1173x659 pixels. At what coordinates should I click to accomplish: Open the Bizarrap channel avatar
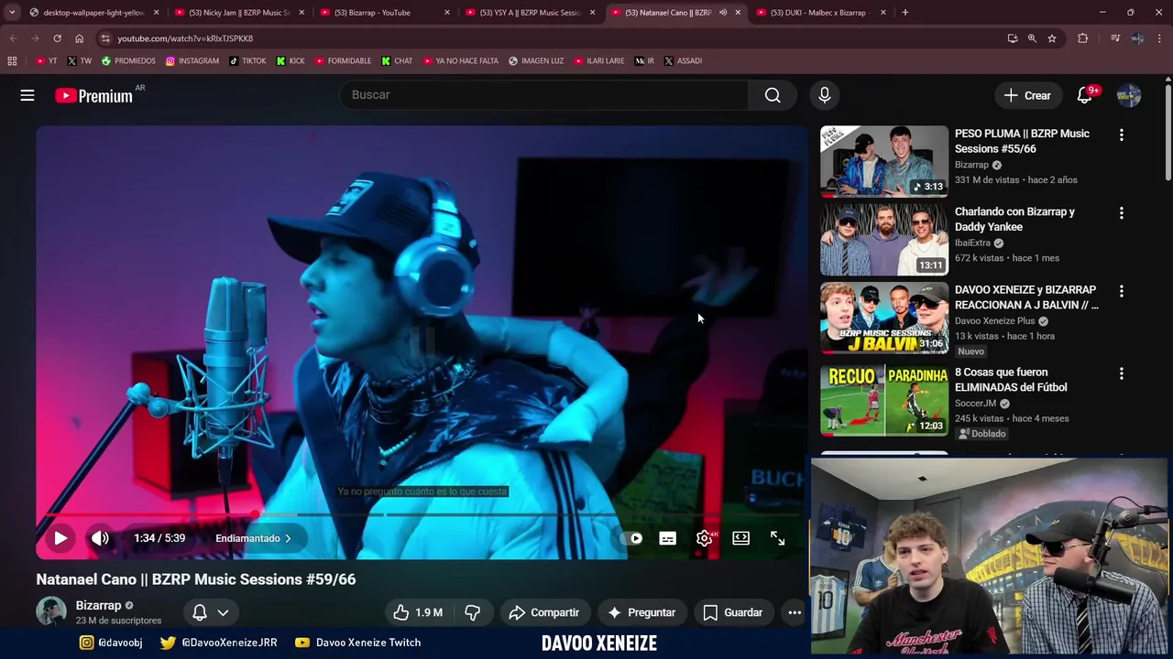point(51,611)
